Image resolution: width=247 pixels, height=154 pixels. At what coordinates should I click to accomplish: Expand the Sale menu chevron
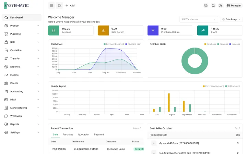tap(38, 42)
